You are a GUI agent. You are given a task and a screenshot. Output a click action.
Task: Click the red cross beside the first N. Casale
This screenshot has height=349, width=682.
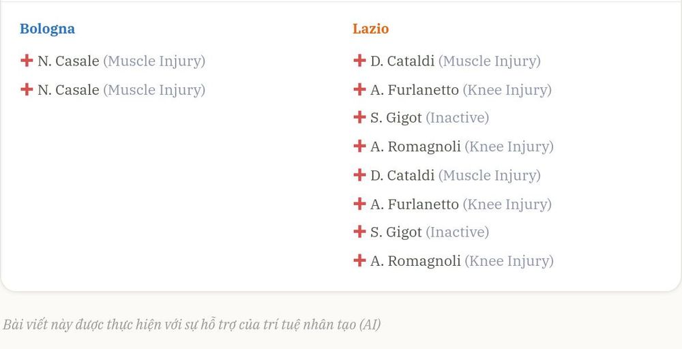click(27, 61)
